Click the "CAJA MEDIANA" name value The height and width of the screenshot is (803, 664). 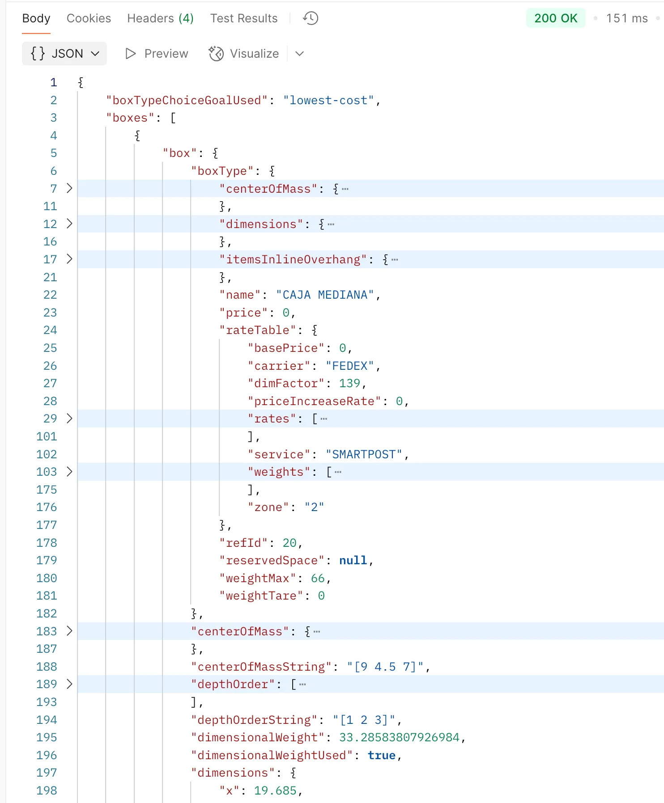pyautogui.click(x=325, y=295)
